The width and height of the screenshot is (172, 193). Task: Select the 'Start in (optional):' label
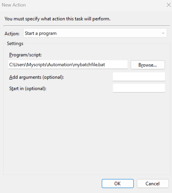28,88
